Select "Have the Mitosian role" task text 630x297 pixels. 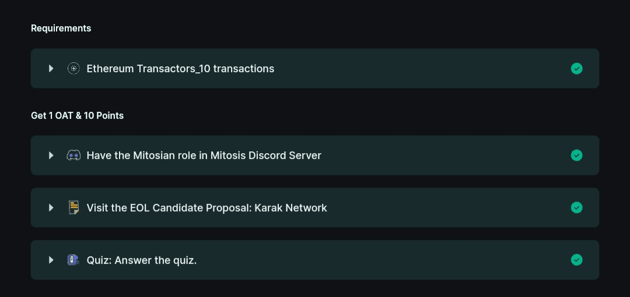tap(204, 155)
